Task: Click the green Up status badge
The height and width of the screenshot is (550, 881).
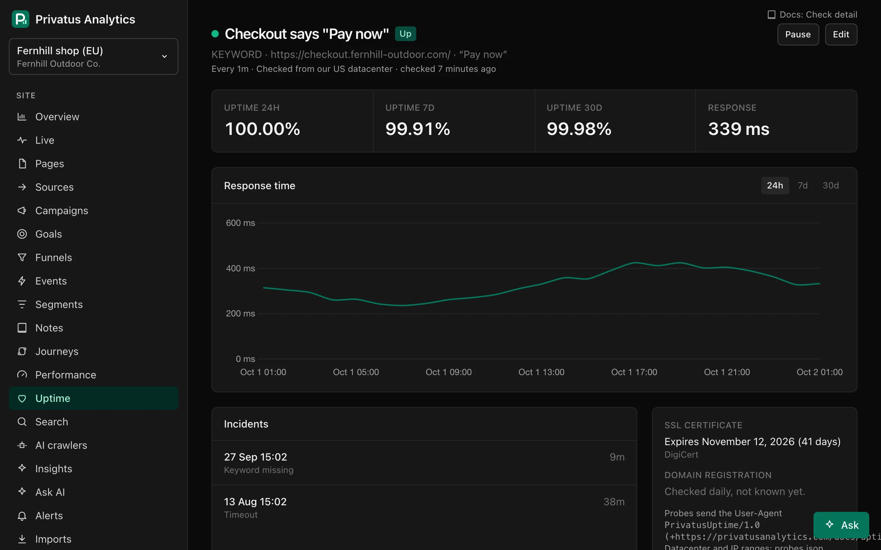Action: pyautogui.click(x=405, y=34)
